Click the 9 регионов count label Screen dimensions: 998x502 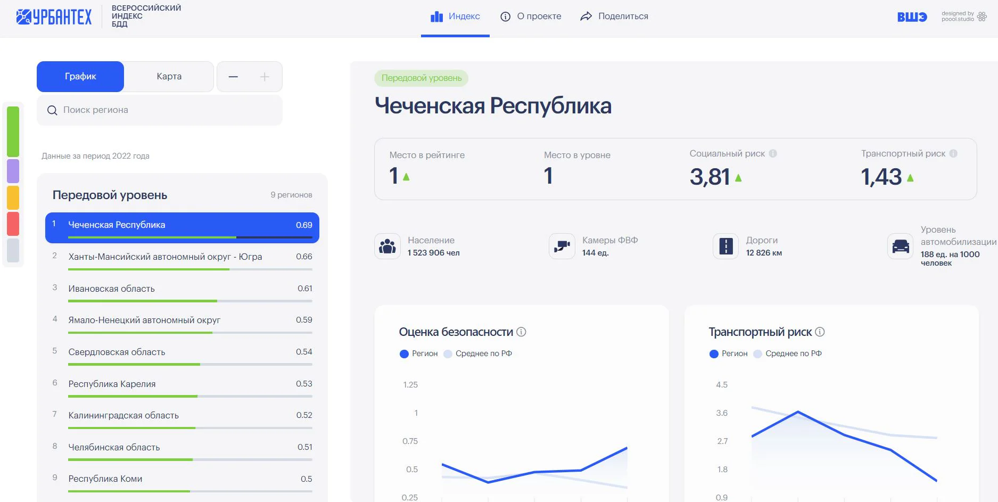click(291, 195)
